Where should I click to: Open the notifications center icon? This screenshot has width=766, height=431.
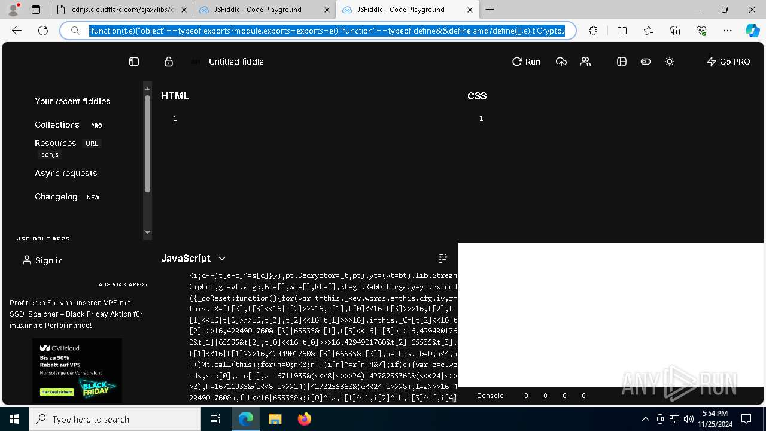point(746,419)
